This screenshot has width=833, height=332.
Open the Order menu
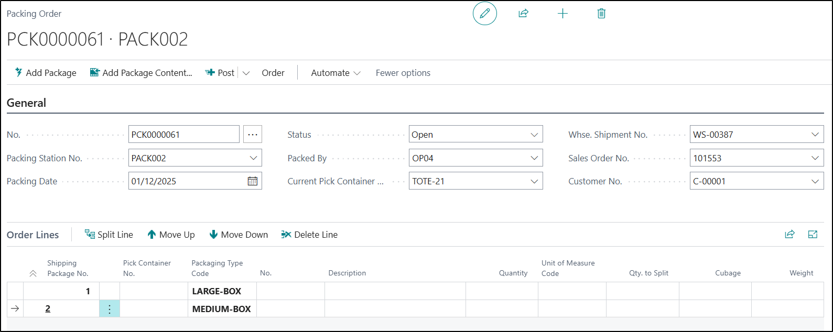273,73
